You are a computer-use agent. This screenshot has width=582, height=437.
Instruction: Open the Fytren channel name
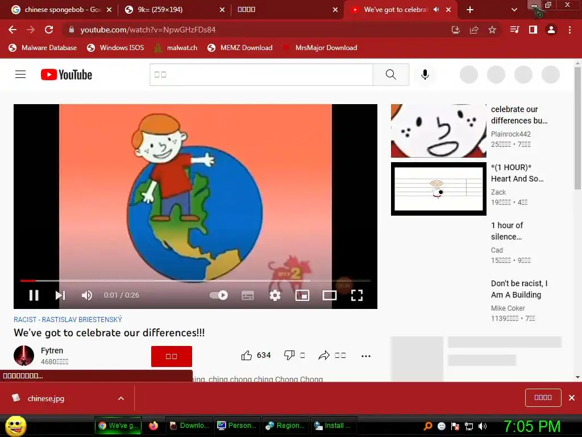coord(52,351)
